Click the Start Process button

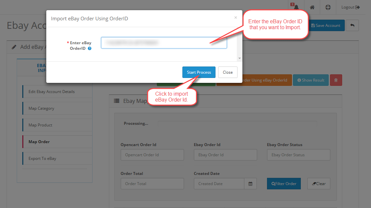199,72
